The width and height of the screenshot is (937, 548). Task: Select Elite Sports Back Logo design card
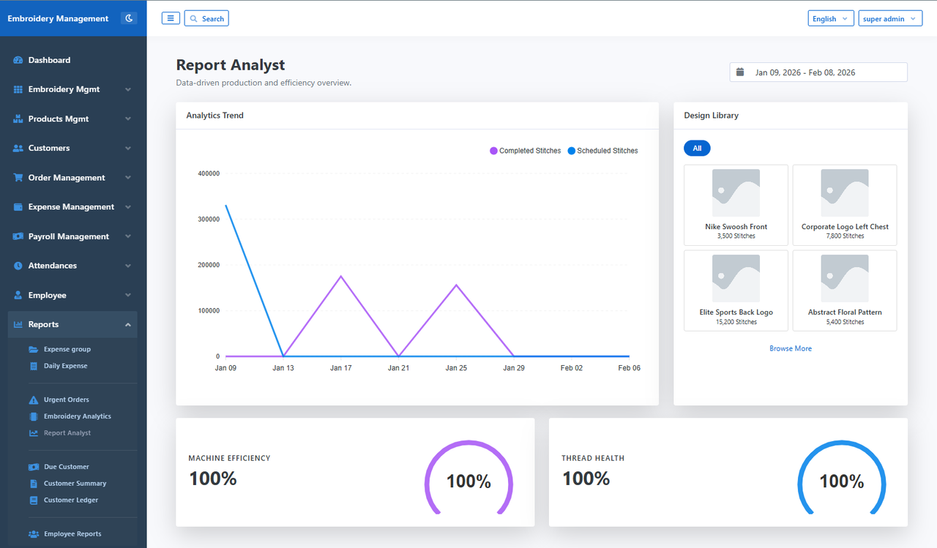coord(736,290)
